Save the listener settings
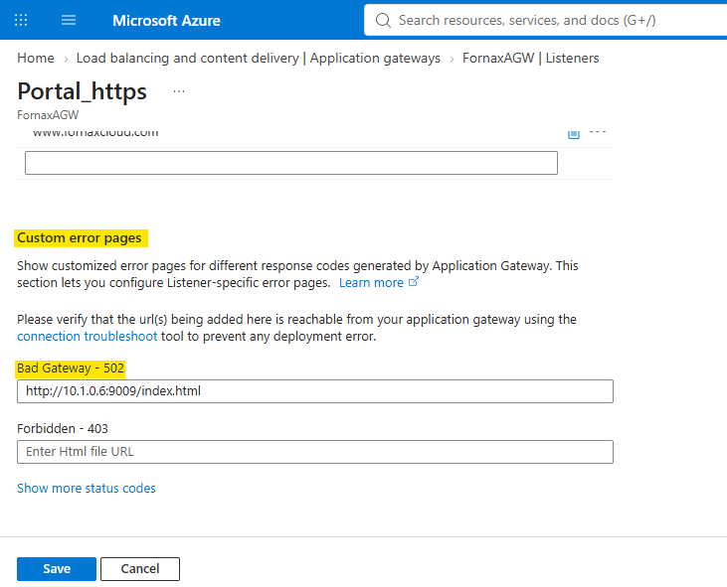Viewport: 727px width, 587px height. coord(57,569)
